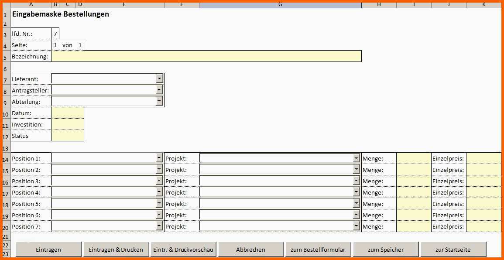Select the Menge field for Position 1

point(414,158)
